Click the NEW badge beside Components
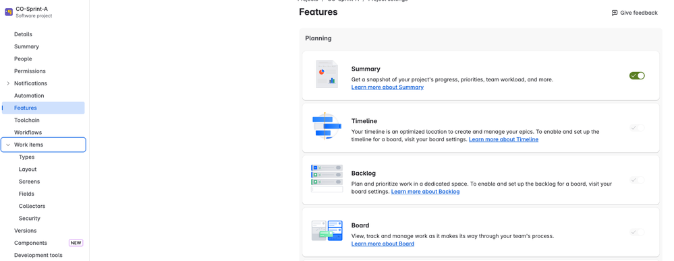Image resolution: width=674 pixels, height=261 pixels. 76,243
